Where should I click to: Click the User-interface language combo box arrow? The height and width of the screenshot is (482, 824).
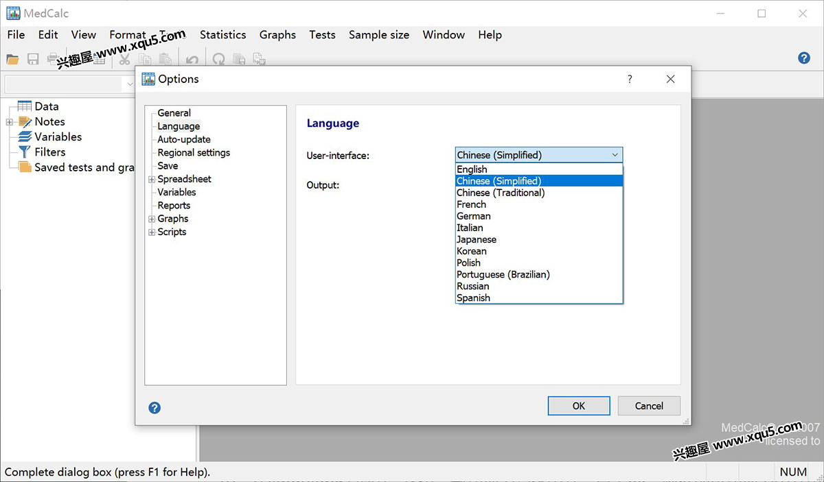[x=615, y=155]
